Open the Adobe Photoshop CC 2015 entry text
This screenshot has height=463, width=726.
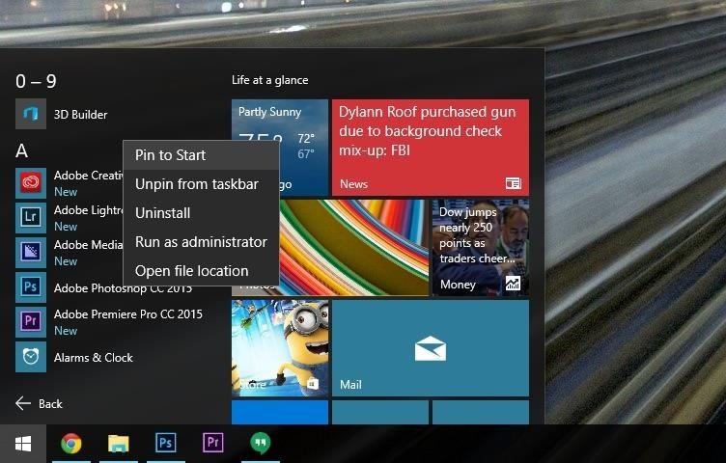click(123, 288)
